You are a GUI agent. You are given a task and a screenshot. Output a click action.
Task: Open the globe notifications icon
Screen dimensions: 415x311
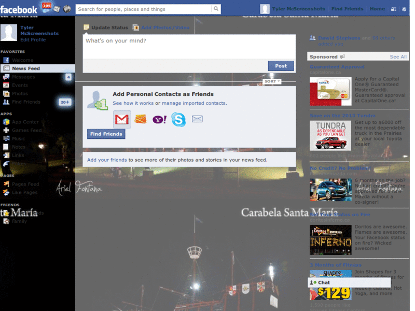pyautogui.click(x=67, y=9)
